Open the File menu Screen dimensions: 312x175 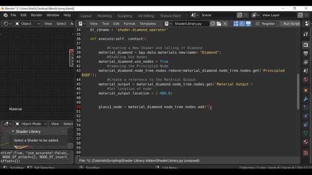click(13, 15)
